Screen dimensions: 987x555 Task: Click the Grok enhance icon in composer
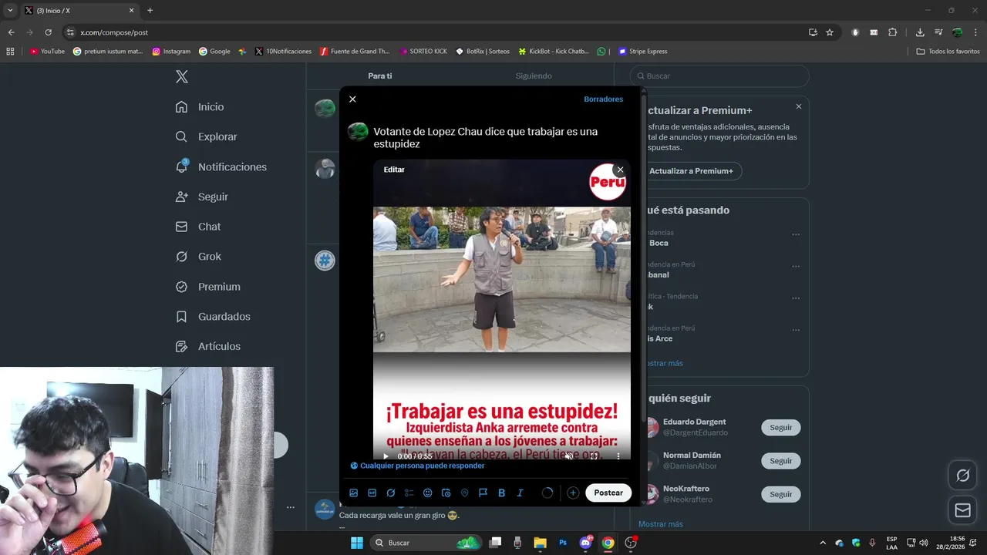(391, 493)
